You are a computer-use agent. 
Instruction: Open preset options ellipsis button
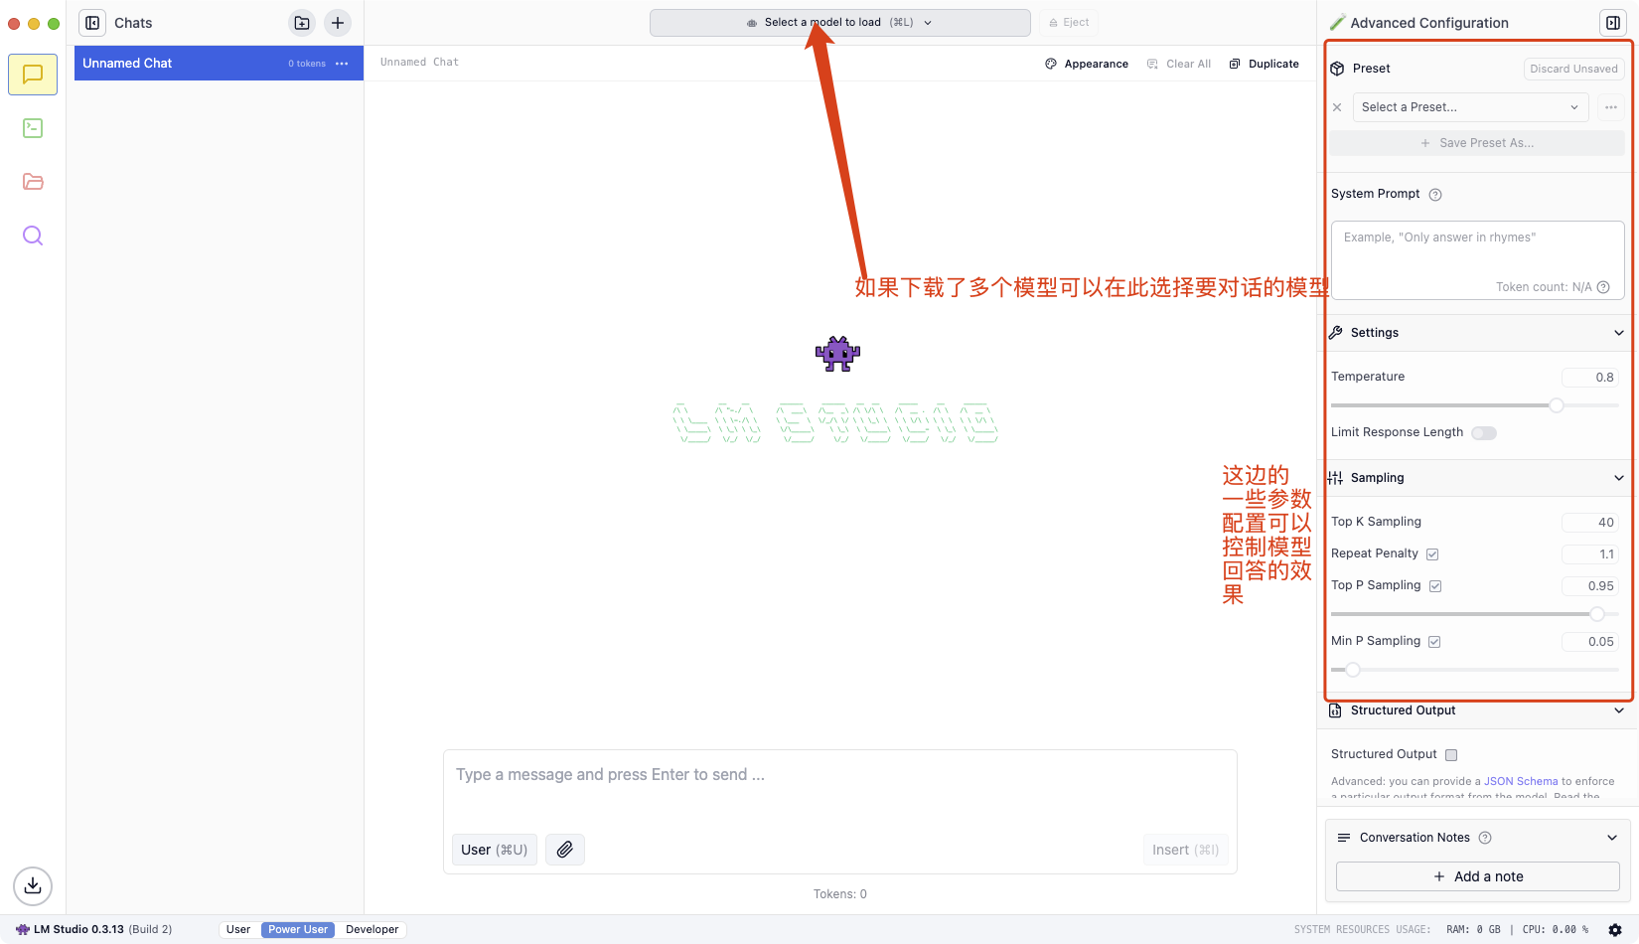1611,107
